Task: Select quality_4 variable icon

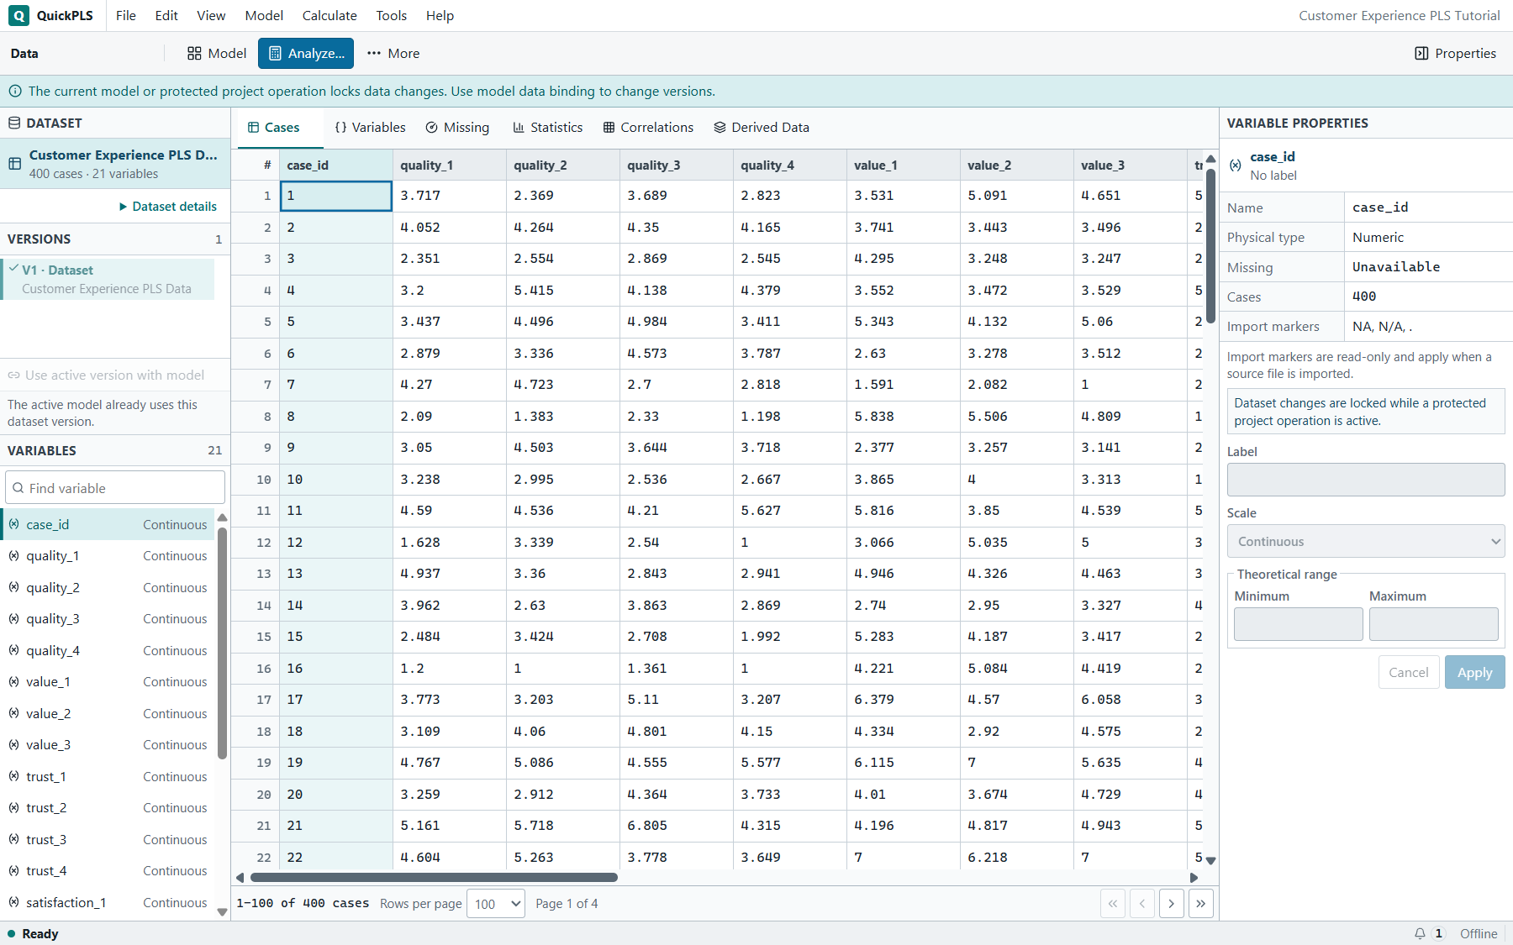Action: (x=14, y=650)
